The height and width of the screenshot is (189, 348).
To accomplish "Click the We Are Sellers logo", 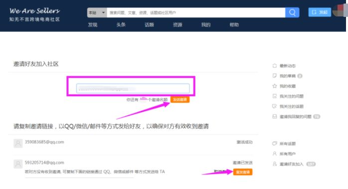I will pyautogui.click(x=34, y=14).
